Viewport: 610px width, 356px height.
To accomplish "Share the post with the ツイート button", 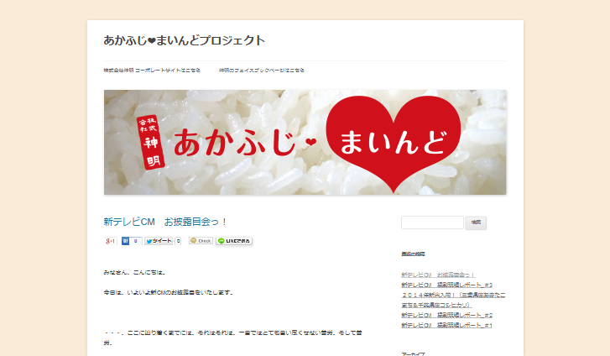I will pyautogui.click(x=159, y=241).
